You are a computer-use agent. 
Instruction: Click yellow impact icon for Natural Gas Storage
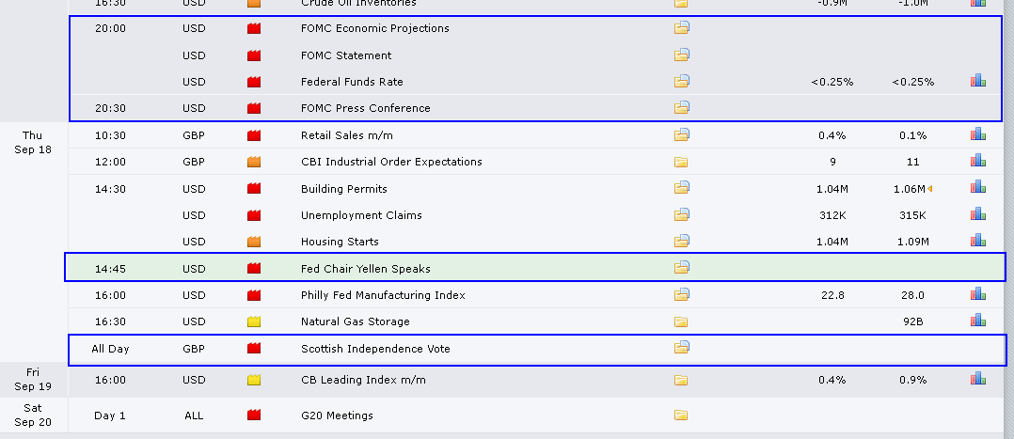[253, 321]
